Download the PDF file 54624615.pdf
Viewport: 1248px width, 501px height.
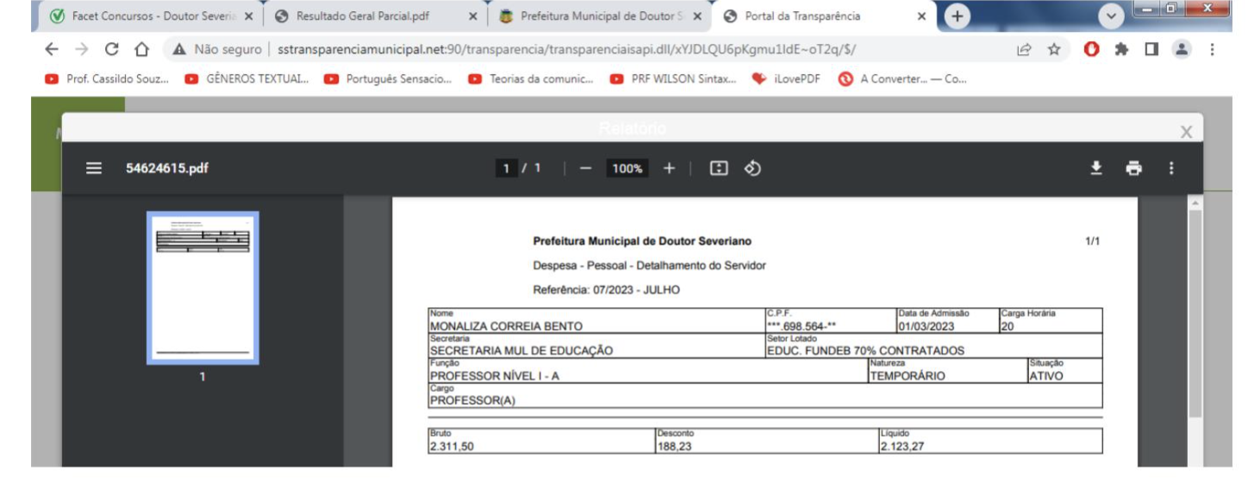click(1096, 169)
